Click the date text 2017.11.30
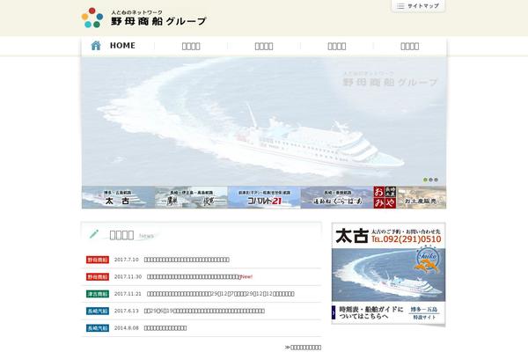This screenshot has width=528, height=352. [128, 277]
